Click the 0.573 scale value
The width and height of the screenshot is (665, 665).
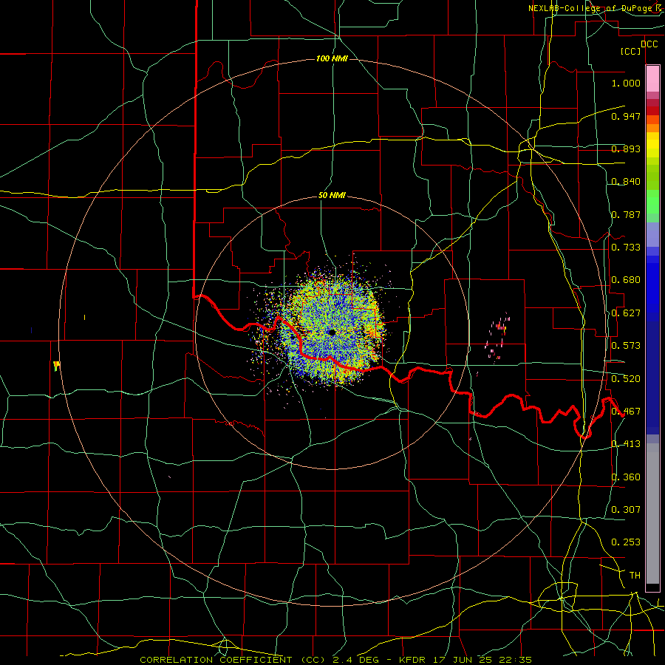[x=626, y=346]
